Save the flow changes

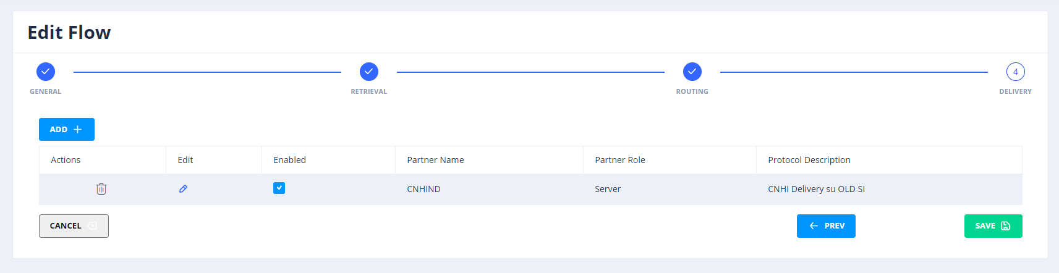(x=993, y=226)
